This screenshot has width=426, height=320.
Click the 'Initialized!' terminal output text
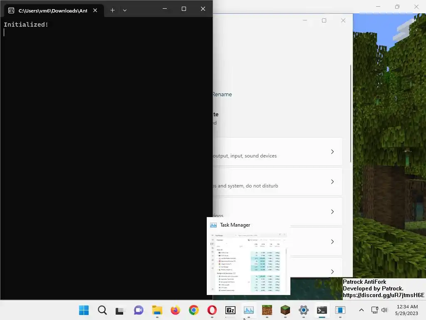[x=26, y=25]
